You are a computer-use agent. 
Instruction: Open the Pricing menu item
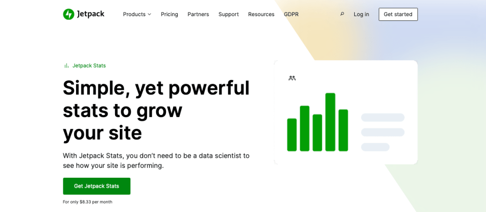(x=169, y=14)
